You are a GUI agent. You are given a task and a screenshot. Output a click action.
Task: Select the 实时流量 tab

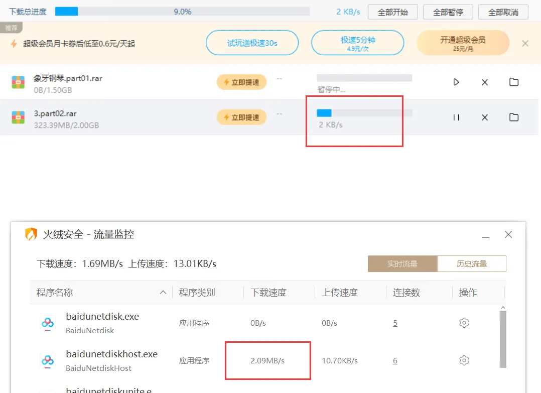coord(402,264)
